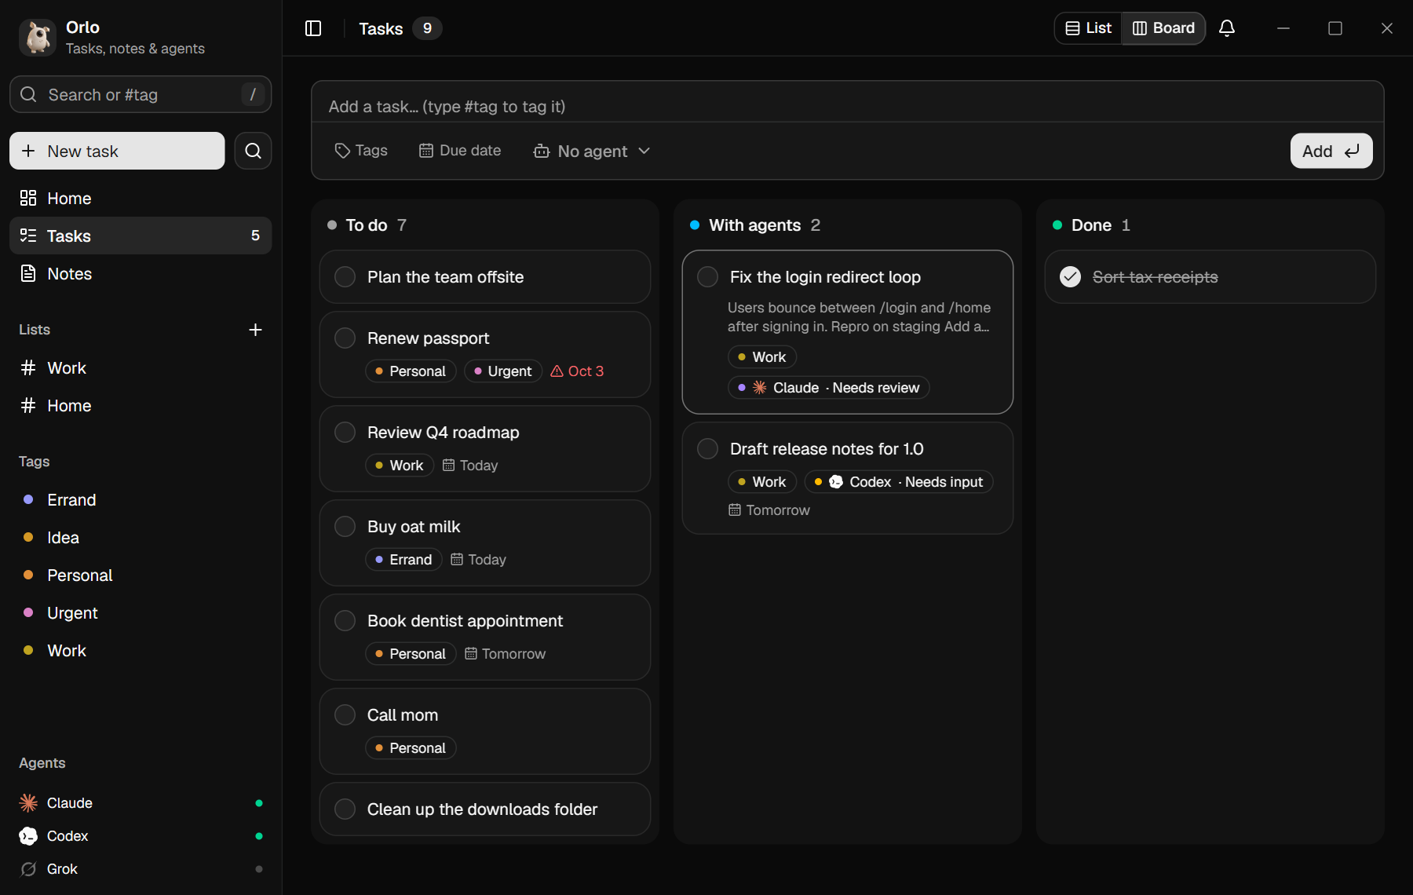Filter by Urgent tag in sidebar

[141, 613]
